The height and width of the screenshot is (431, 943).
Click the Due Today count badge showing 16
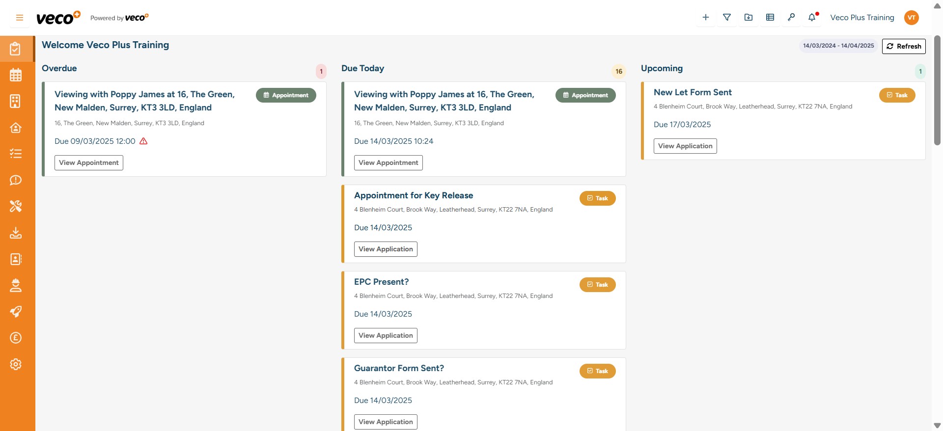tap(619, 71)
